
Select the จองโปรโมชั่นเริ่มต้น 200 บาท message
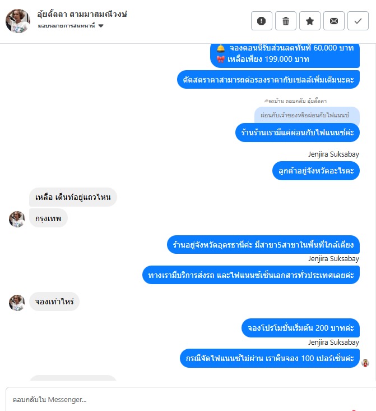point(300,328)
